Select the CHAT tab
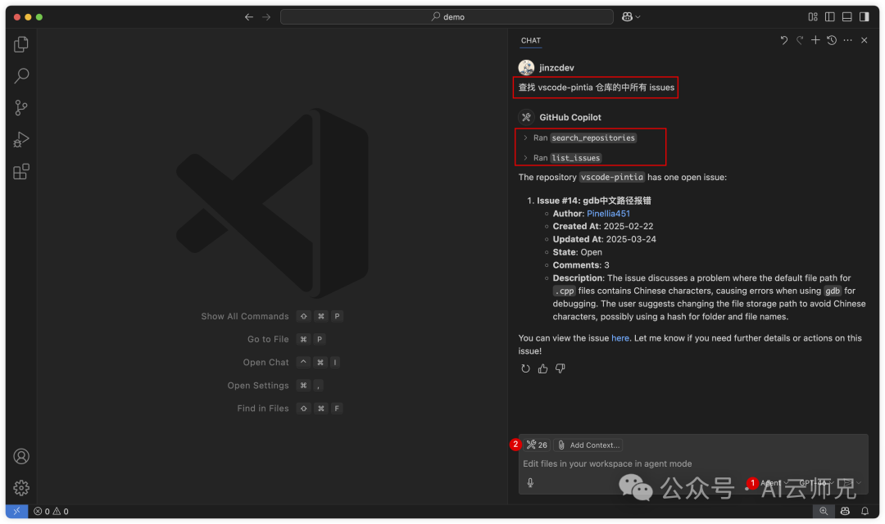The width and height of the screenshot is (885, 524). coord(530,41)
